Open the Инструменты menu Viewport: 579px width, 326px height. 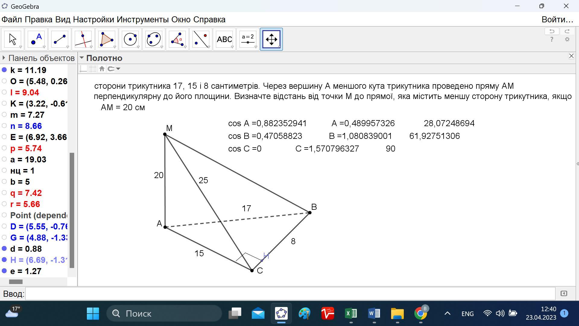[142, 20]
